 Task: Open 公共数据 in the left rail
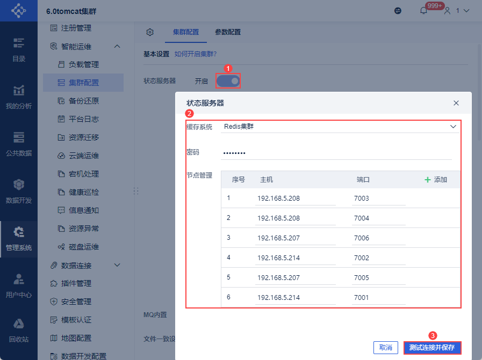click(19, 144)
